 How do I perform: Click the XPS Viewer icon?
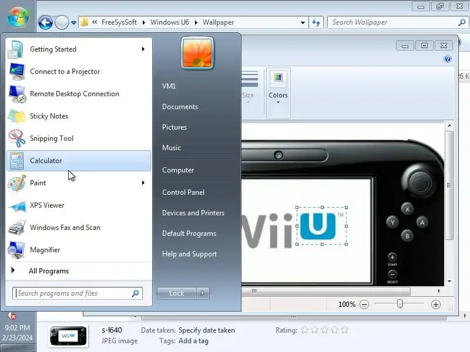tap(17, 206)
